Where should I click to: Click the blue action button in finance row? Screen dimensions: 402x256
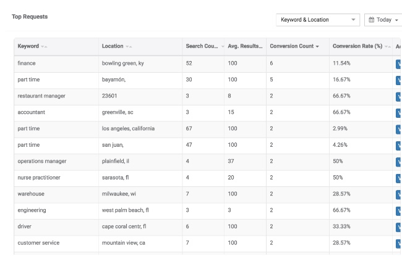pyautogui.click(x=398, y=64)
